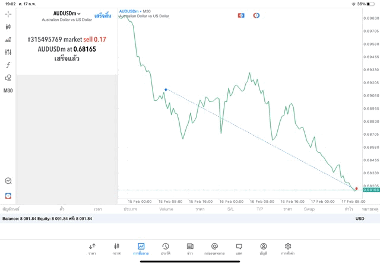Click the 0.68705 price axis label
The height and width of the screenshot is (265, 380).
click(371, 135)
